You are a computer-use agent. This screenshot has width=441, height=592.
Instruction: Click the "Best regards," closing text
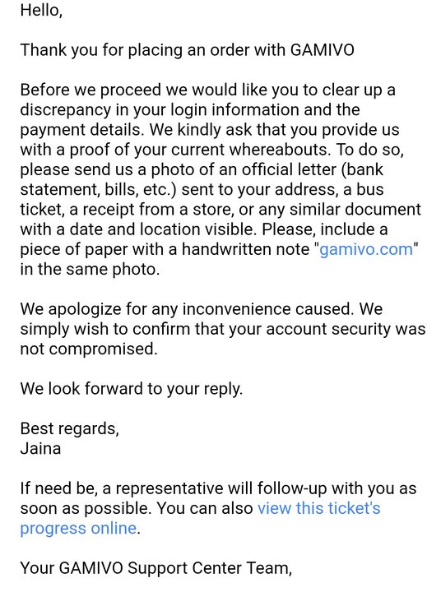tap(70, 429)
